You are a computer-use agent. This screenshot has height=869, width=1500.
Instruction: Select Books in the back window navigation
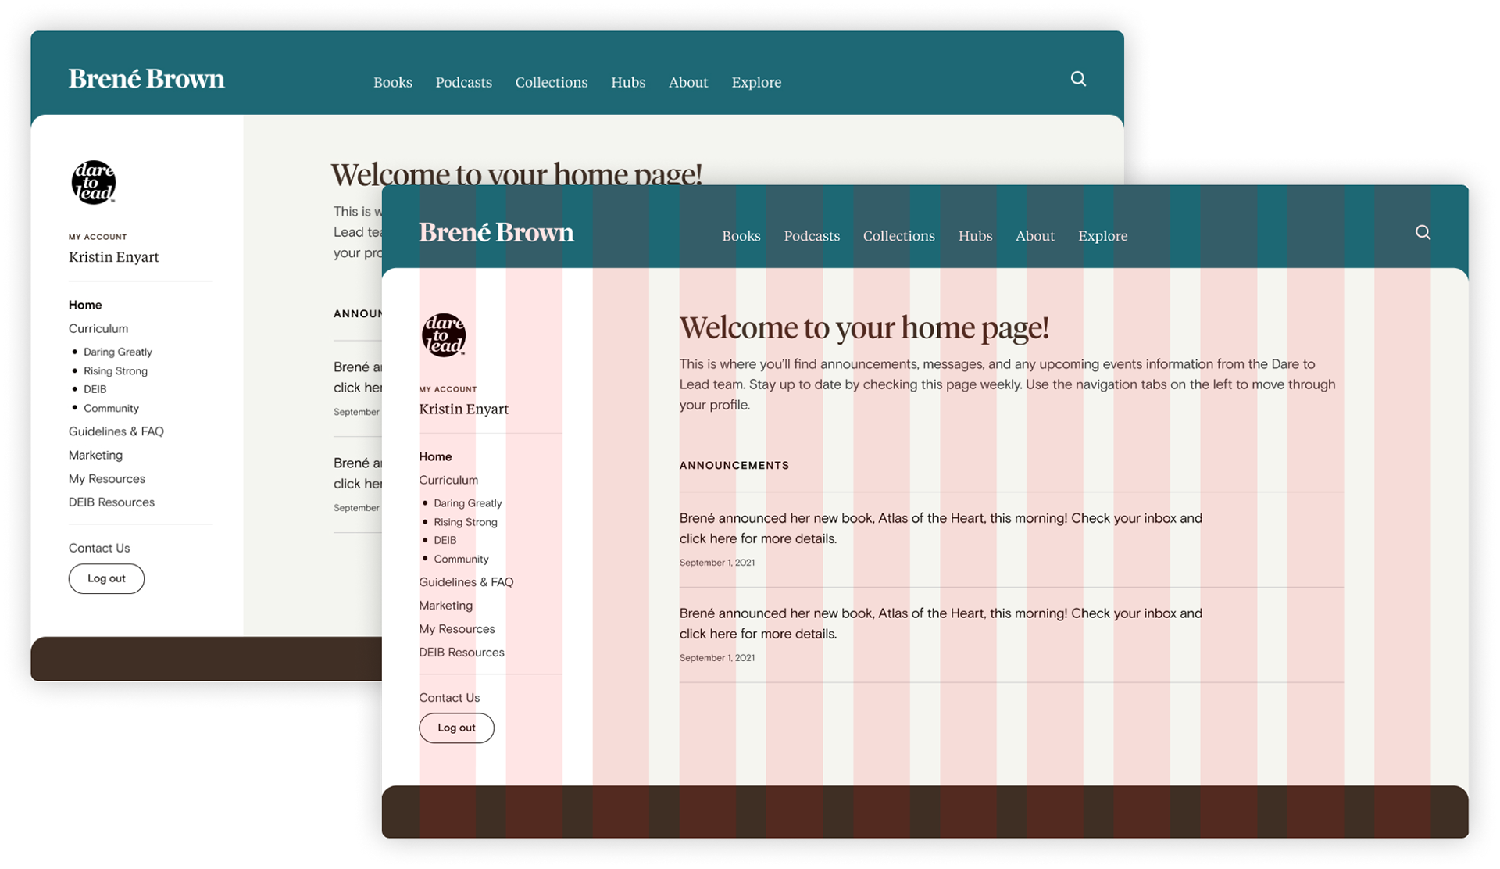coord(392,82)
